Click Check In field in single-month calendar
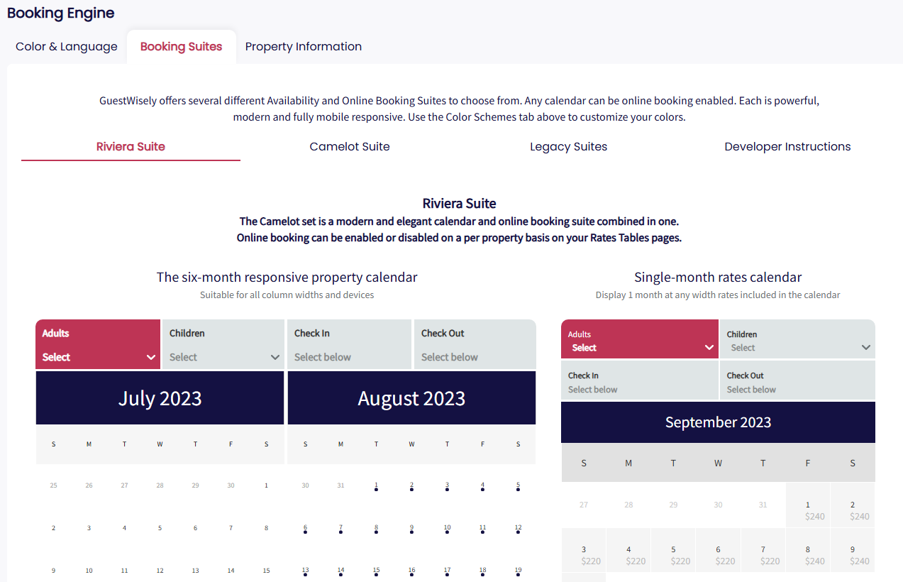Screen dimensions: 903x582 pos(640,380)
